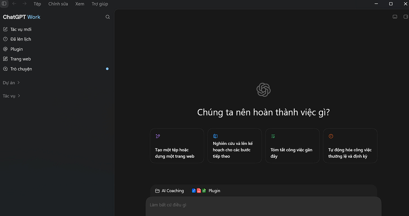Click the new task pencil icon
Viewport: 409px width, 216px height.
click(x=5, y=29)
